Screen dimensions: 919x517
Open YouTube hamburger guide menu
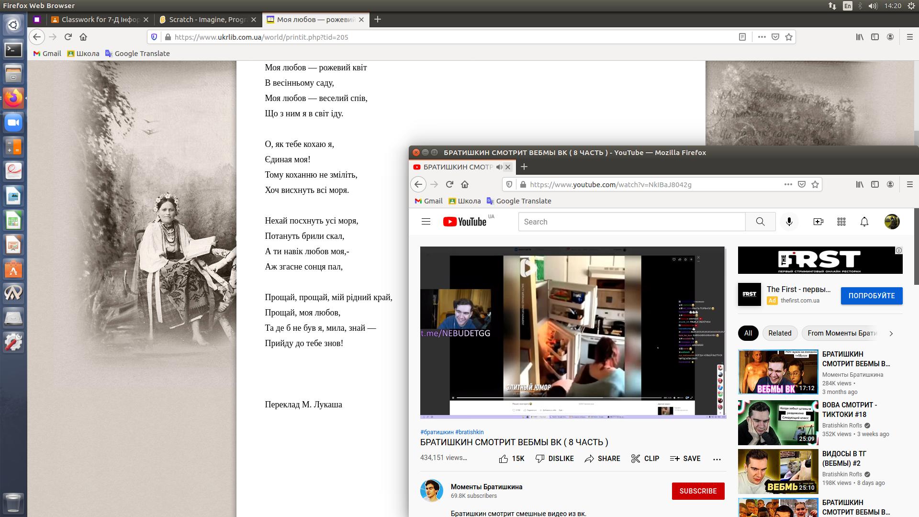(x=426, y=222)
